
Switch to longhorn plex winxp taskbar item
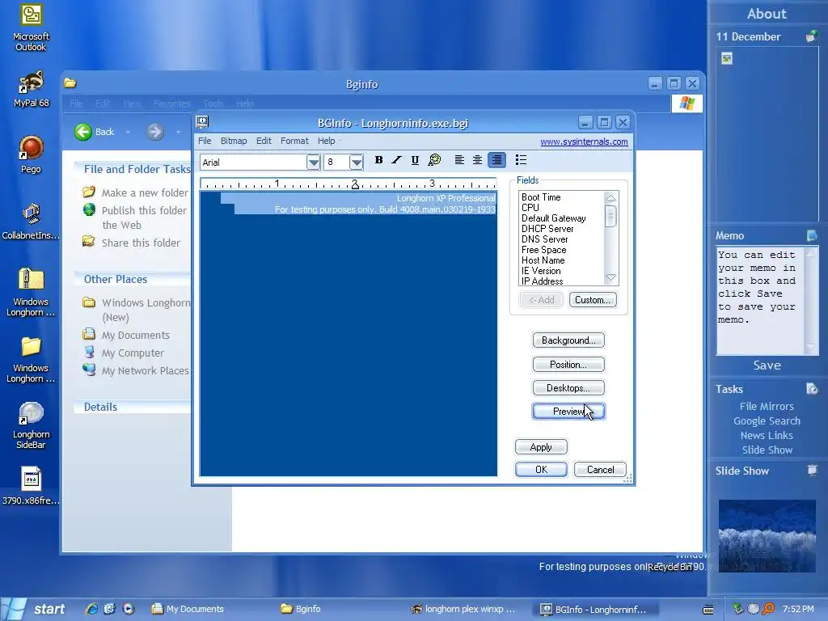click(x=463, y=609)
